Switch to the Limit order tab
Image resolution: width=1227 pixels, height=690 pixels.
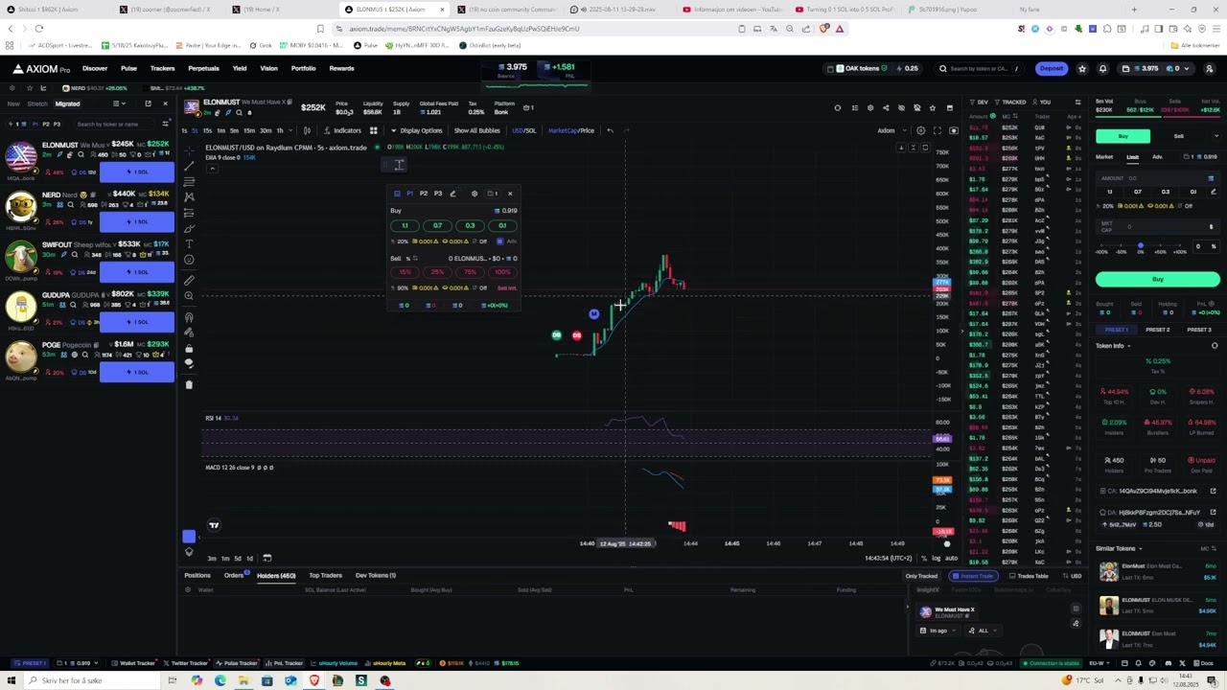click(1132, 156)
